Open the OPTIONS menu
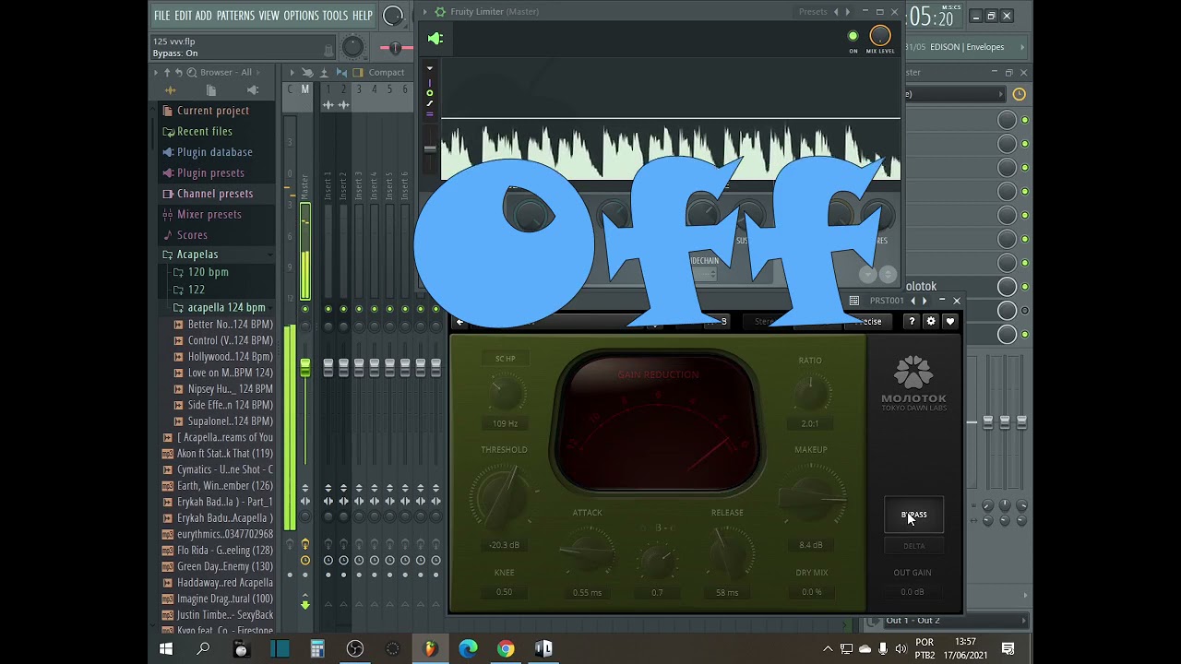Screen dimensions: 1181x664 tap(301, 16)
